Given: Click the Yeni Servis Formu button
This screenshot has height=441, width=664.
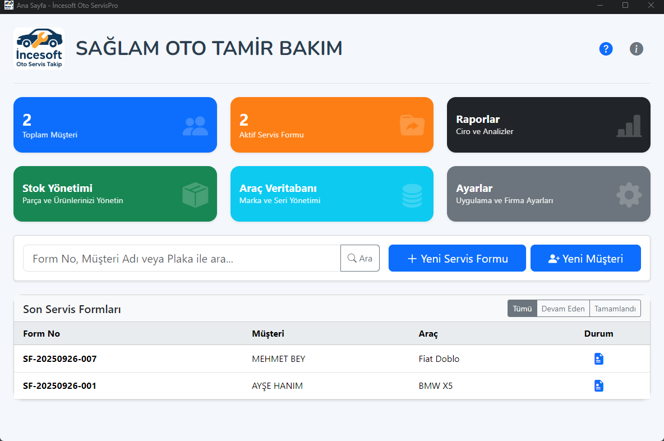Looking at the screenshot, I should coord(457,258).
